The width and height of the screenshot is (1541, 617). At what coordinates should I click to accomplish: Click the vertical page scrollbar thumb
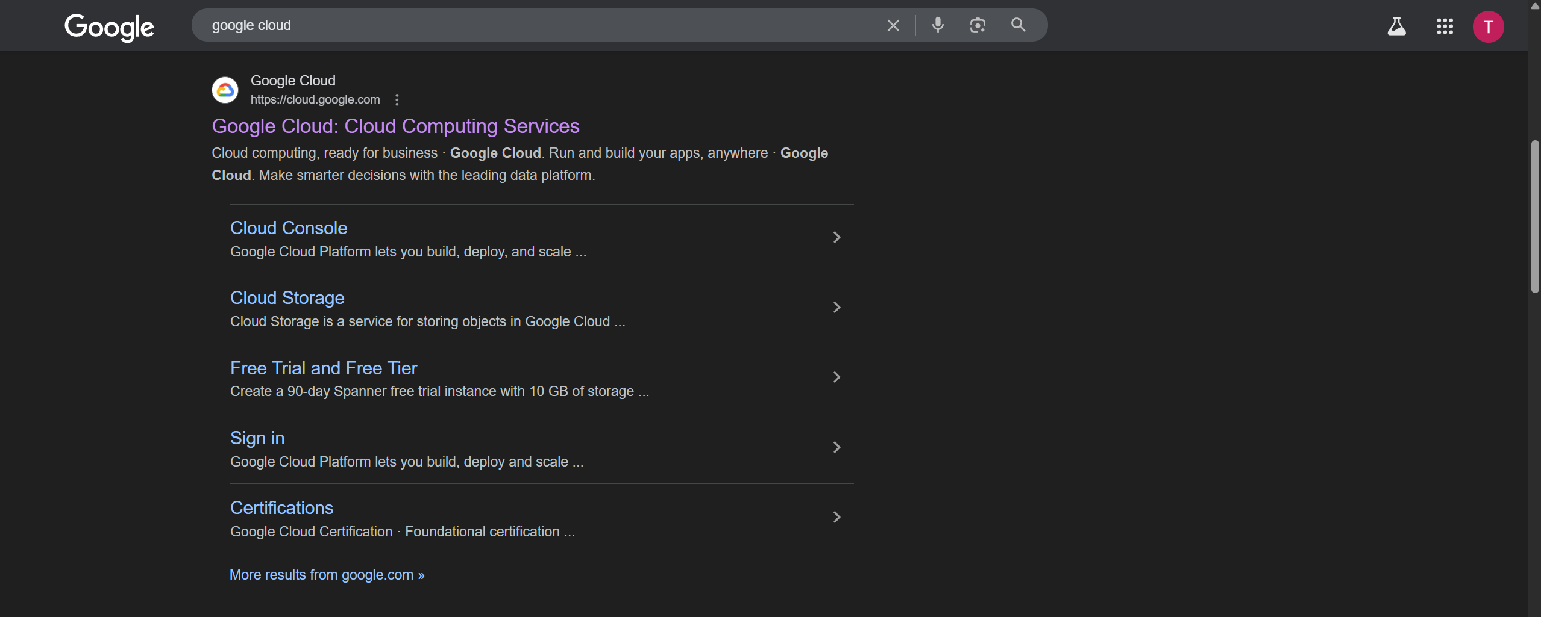coord(1534,217)
